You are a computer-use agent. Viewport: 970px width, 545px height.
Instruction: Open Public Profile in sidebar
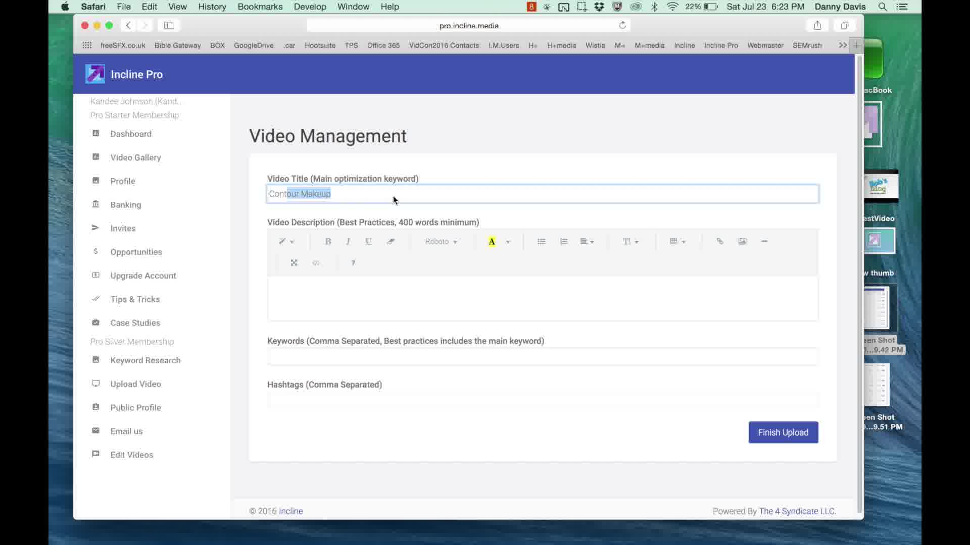click(135, 408)
